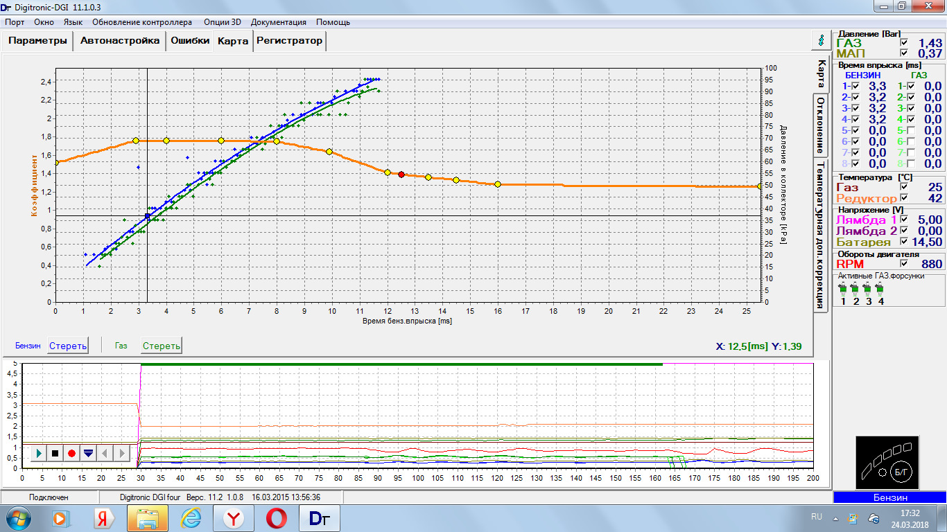Open the Отклонение side tab

821,125
